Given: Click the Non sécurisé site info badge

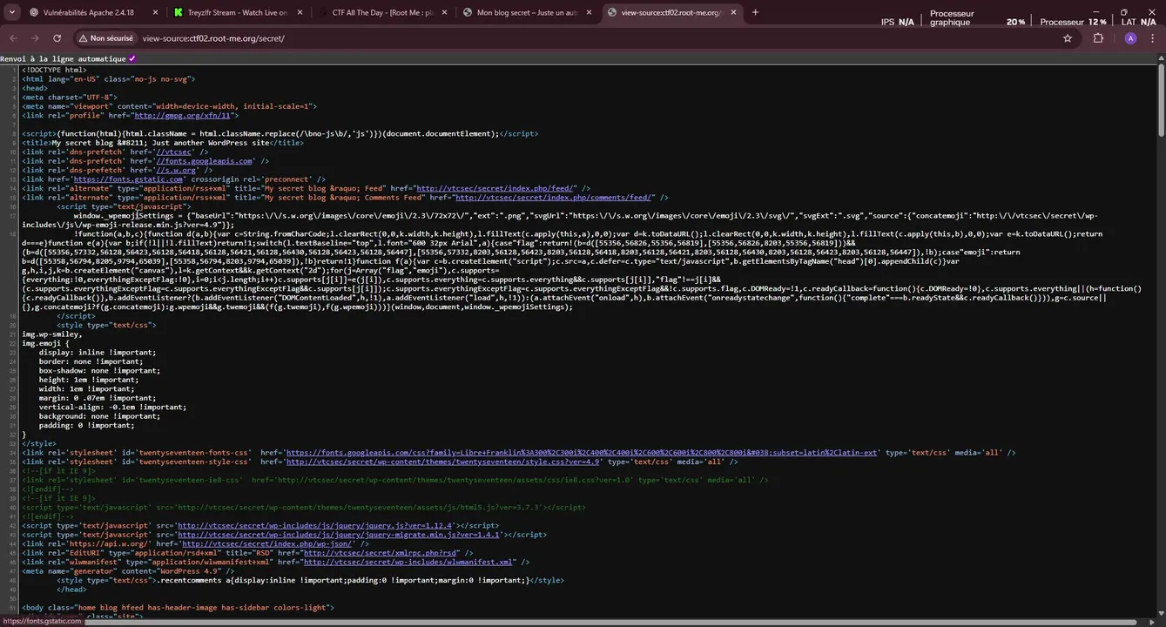Looking at the screenshot, I should [105, 38].
